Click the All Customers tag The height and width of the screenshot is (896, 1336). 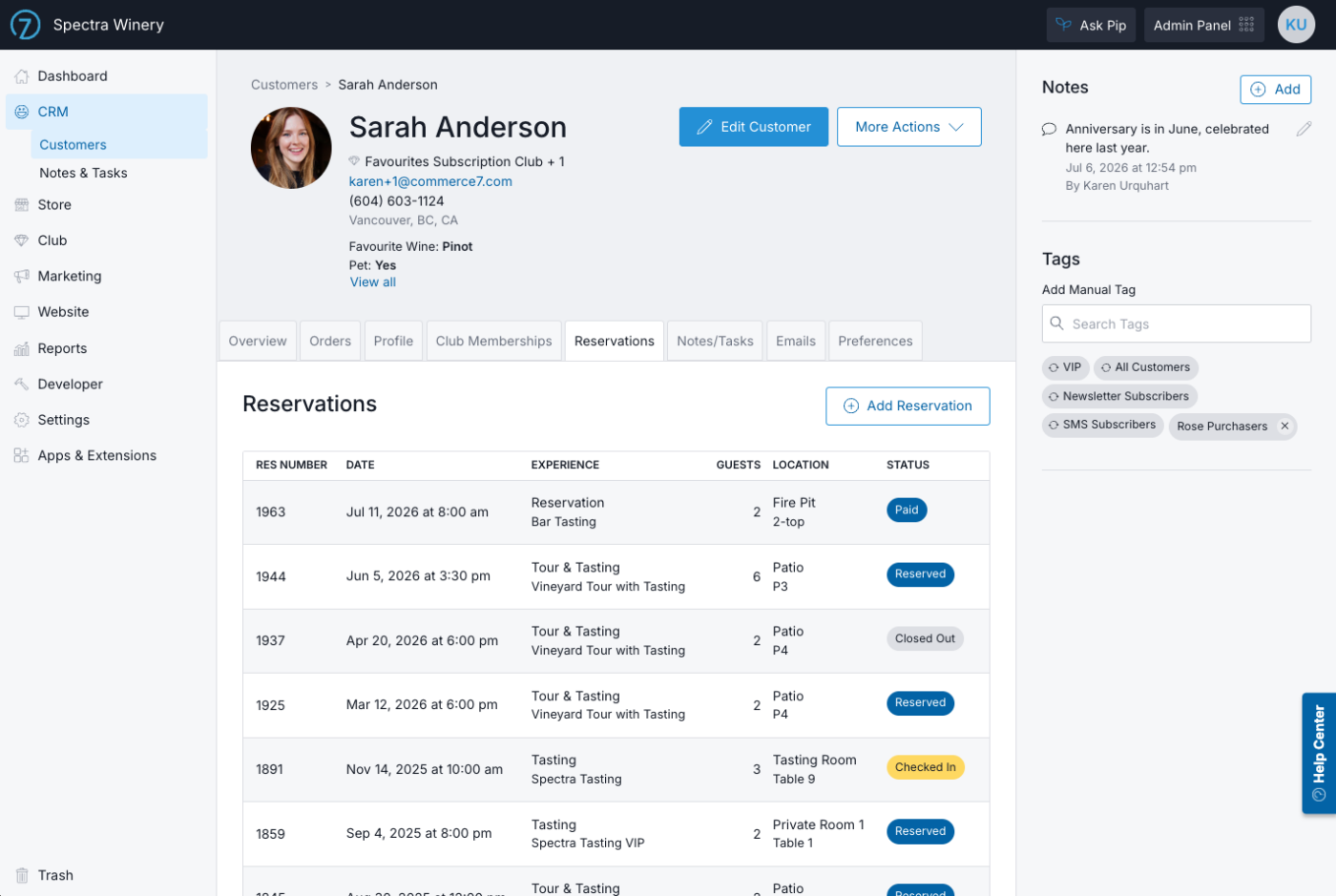[1145, 367]
